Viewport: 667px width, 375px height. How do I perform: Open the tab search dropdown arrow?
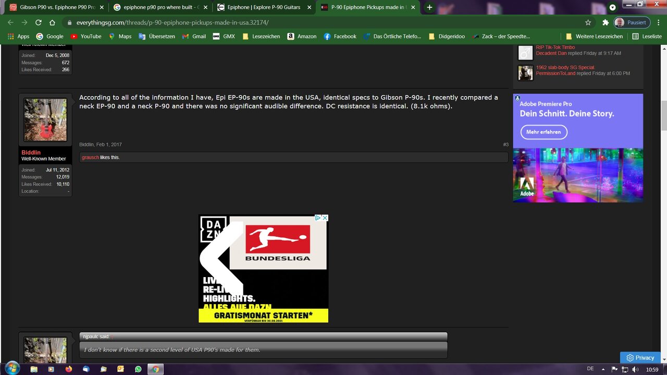(613, 7)
